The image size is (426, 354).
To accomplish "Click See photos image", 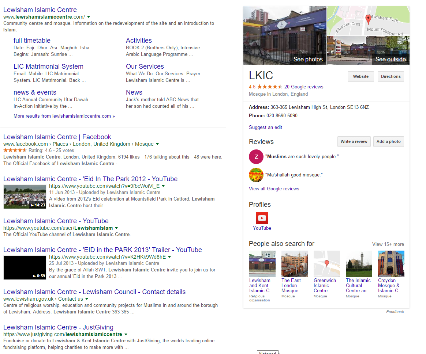I will (x=285, y=35).
